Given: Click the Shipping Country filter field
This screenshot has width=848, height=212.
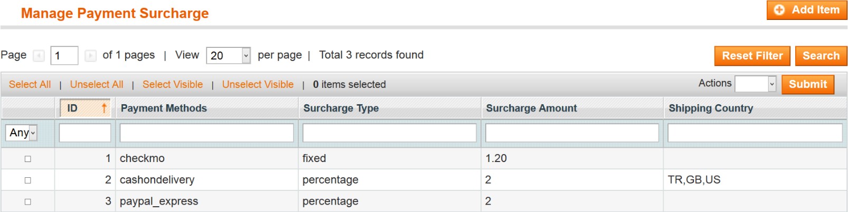Looking at the screenshot, I should click(755, 133).
